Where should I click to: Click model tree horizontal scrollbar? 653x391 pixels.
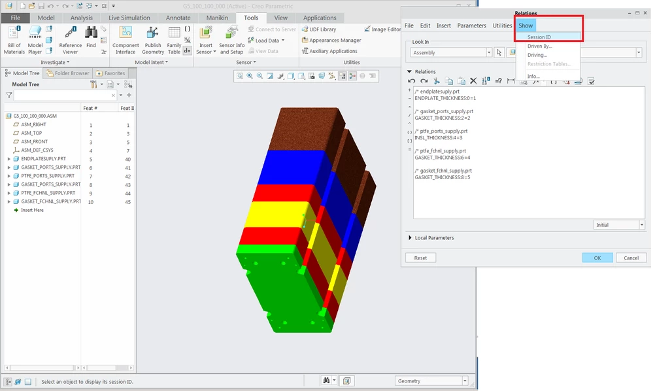[x=42, y=367]
